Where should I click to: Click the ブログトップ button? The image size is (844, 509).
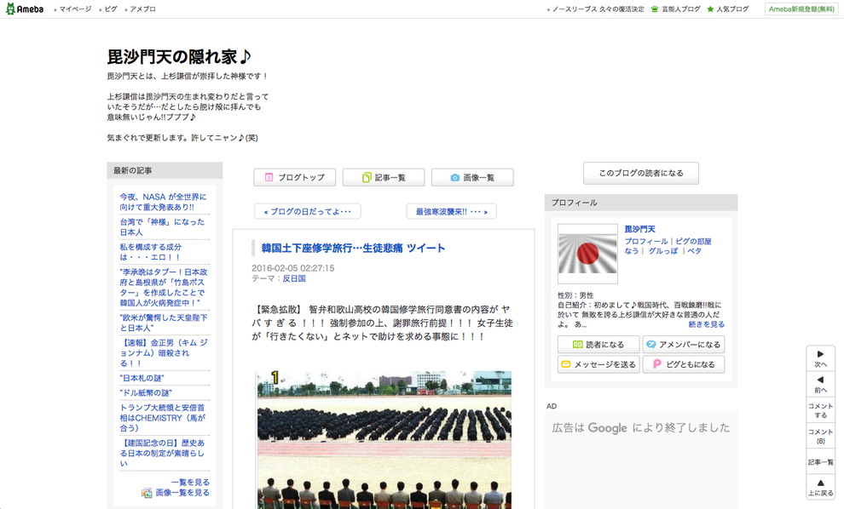pyautogui.click(x=294, y=177)
